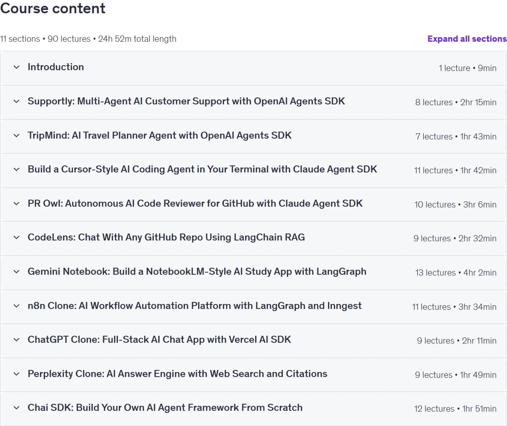This screenshot has width=507, height=426.
Task: Open n8n Clone Workflow Automation title
Action: coord(195,306)
